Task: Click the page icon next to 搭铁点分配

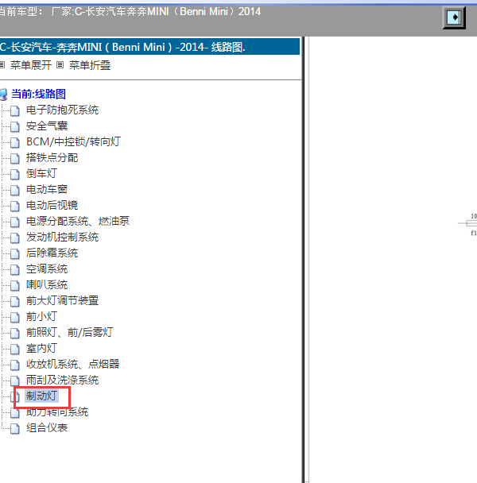Action: [x=14, y=158]
